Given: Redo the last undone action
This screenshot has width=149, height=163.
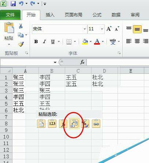Looking at the screenshot, I should pos(33,3).
